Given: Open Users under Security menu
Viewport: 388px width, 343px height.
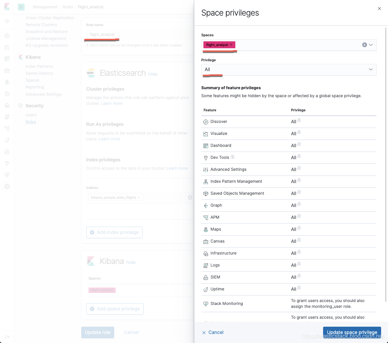Looking at the screenshot, I should (31, 115).
